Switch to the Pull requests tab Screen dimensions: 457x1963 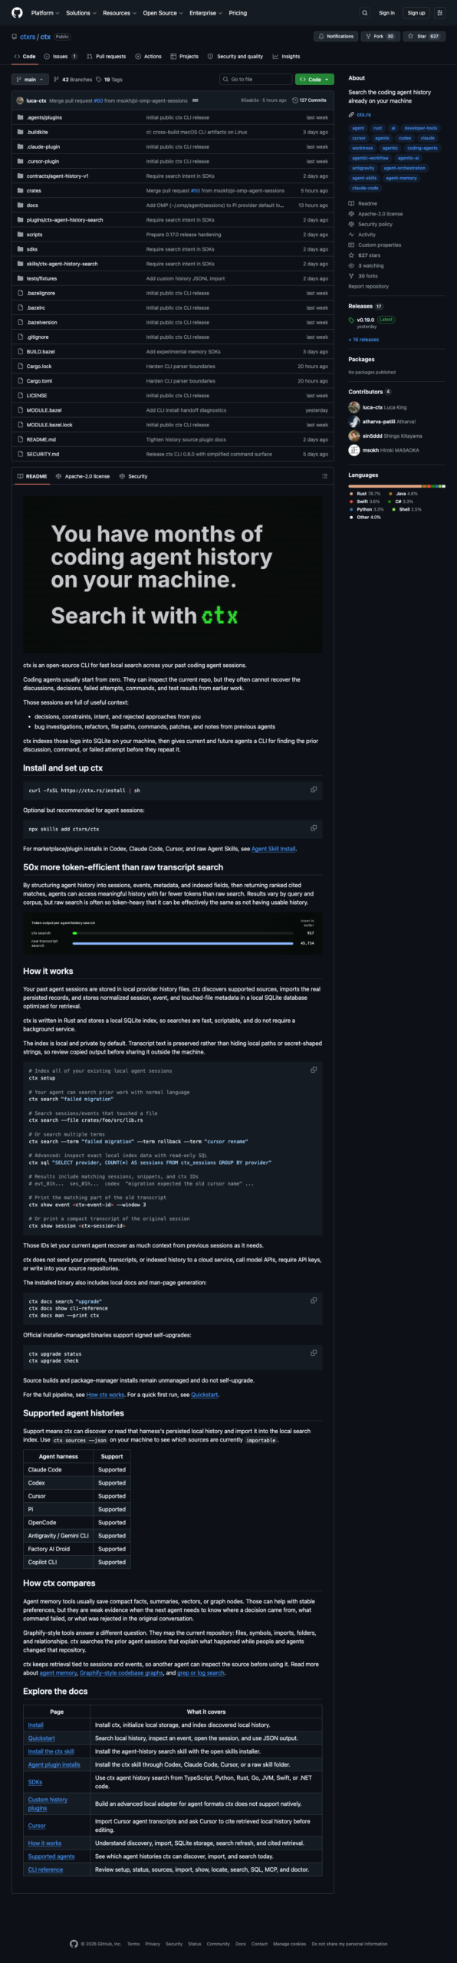[x=107, y=56]
